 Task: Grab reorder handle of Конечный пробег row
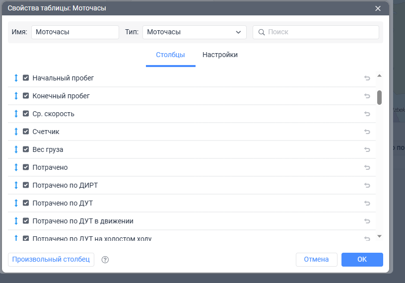16,96
